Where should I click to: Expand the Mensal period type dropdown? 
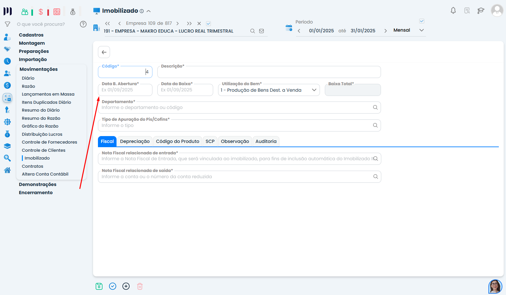coord(421,30)
